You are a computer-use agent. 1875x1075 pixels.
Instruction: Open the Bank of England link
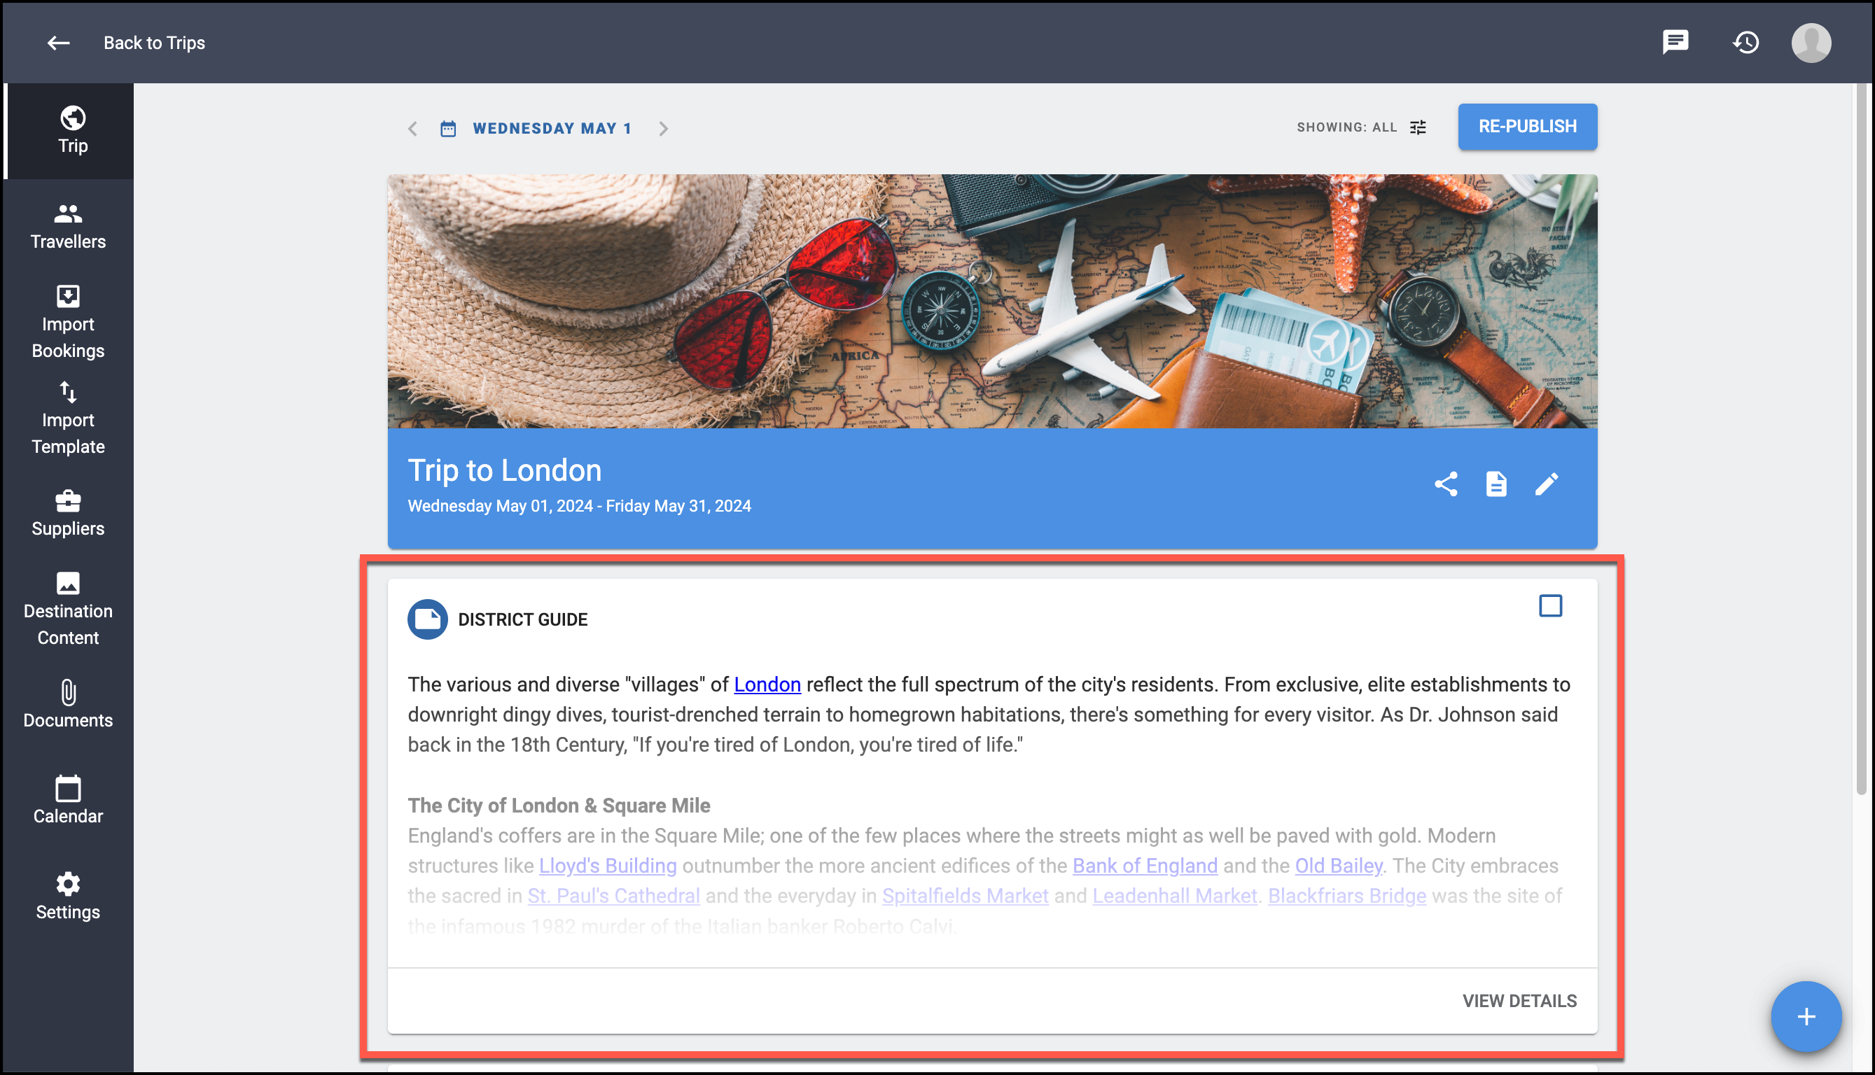pos(1145,865)
